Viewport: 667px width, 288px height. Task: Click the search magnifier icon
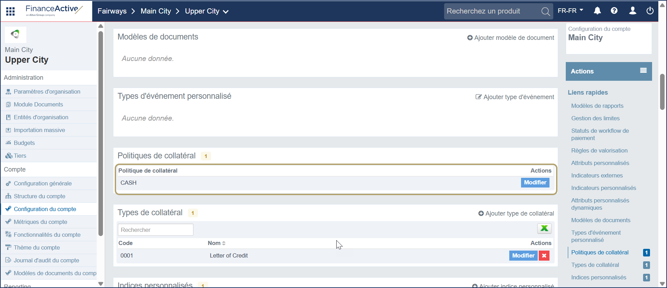545,11
